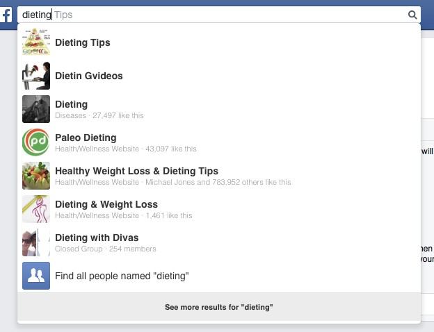Click the Dieting with Divas group thumbnail

[x=36, y=242]
